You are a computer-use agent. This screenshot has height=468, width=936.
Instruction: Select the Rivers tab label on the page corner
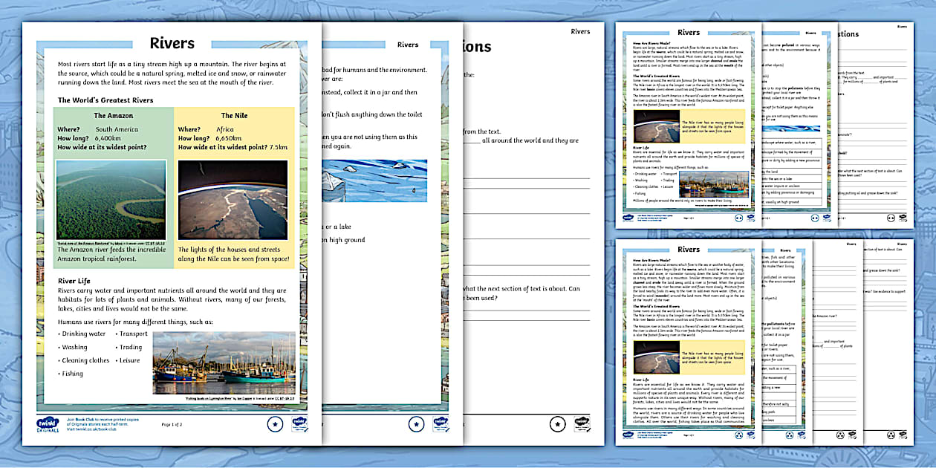click(x=581, y=31)
